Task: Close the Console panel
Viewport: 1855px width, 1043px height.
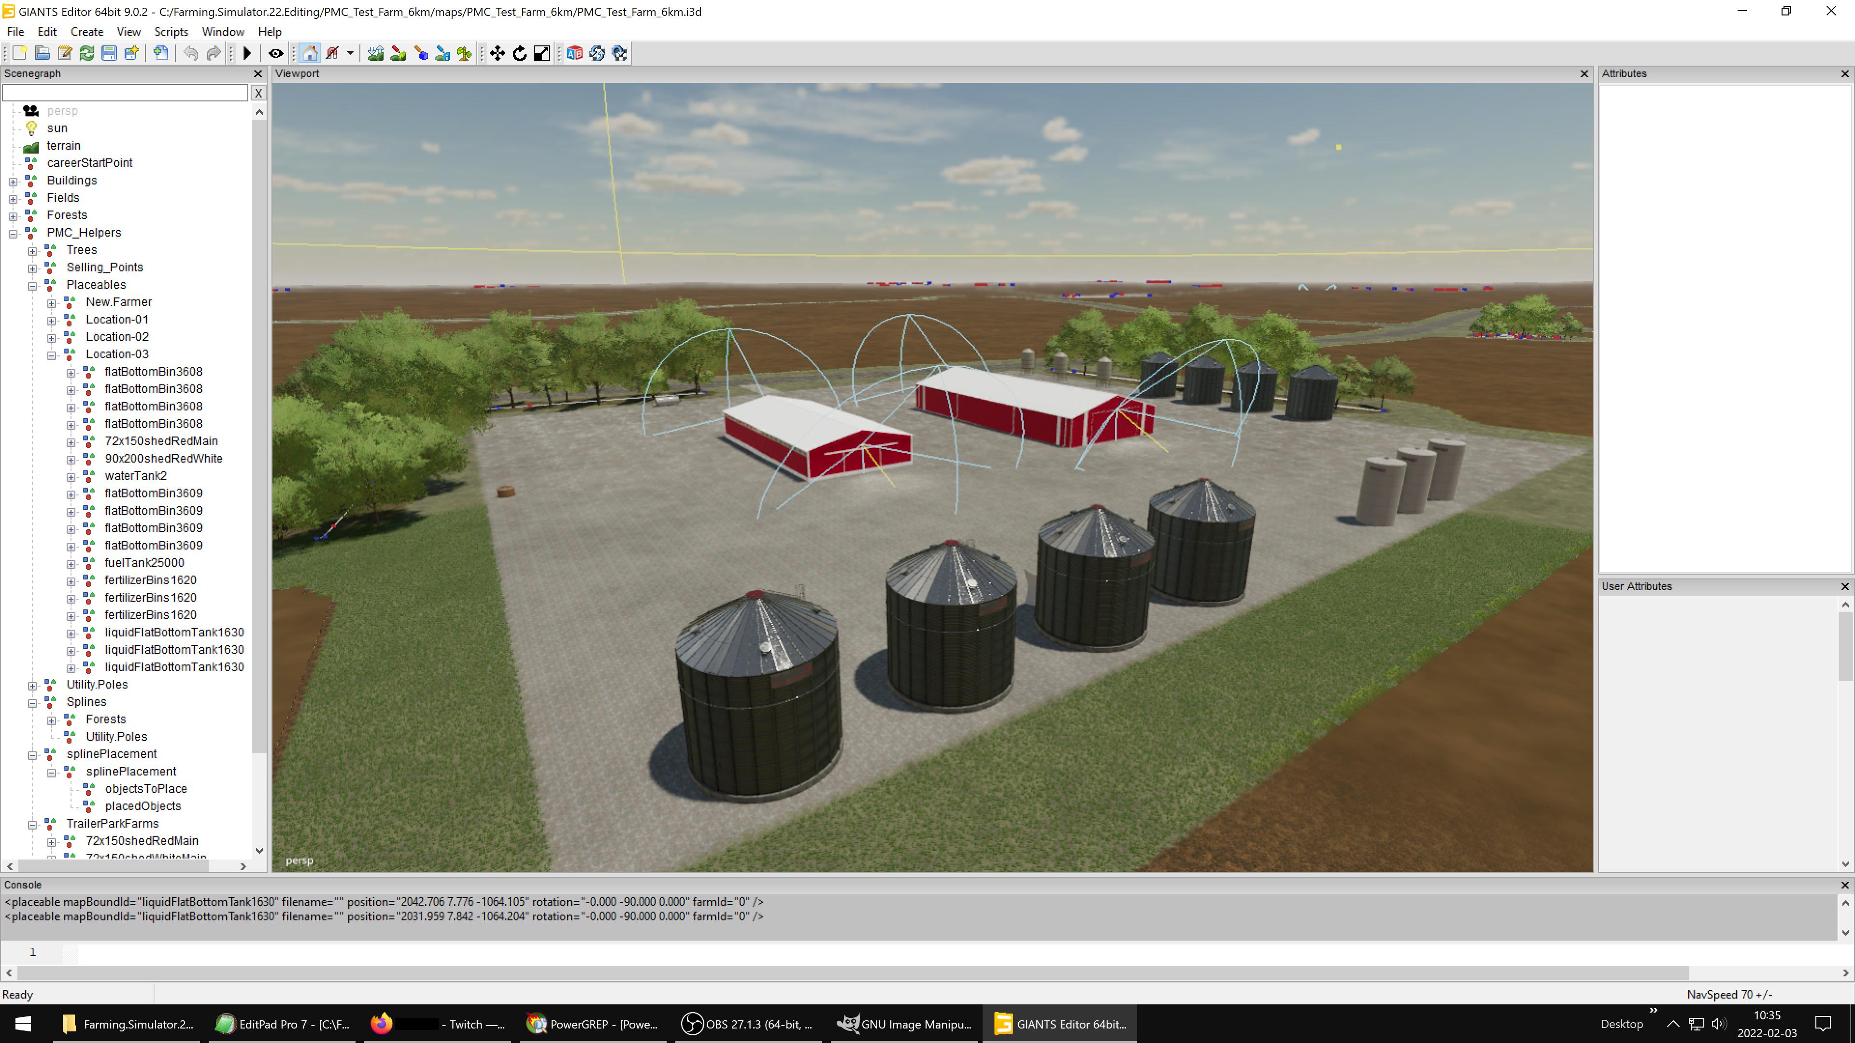Action: [x=1845, y=885]
